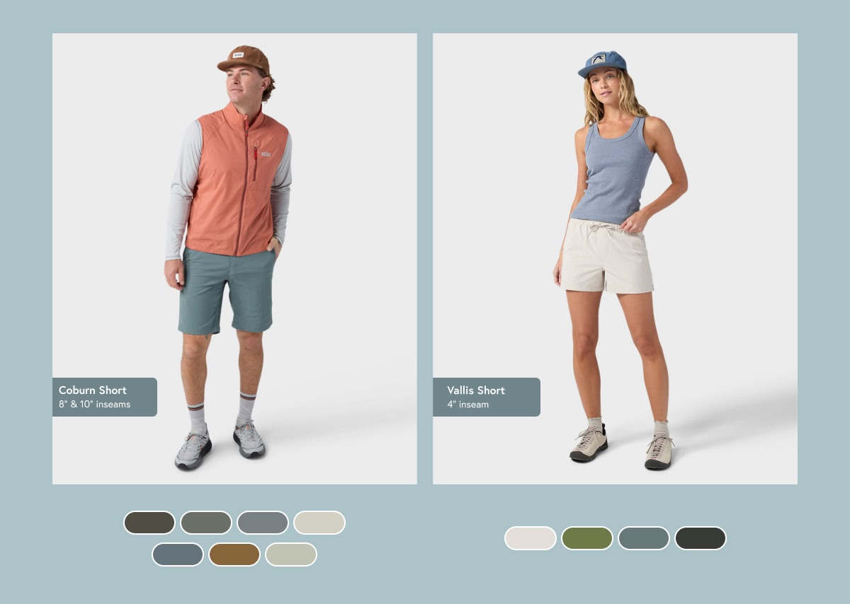Choose the charcoal black Vallis Short swatch
This screenshot has height=604, width=850.
(x=701, y=538)
